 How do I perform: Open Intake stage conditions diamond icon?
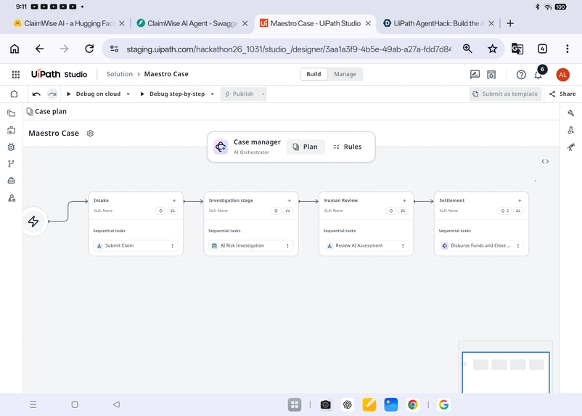point(160,211)
